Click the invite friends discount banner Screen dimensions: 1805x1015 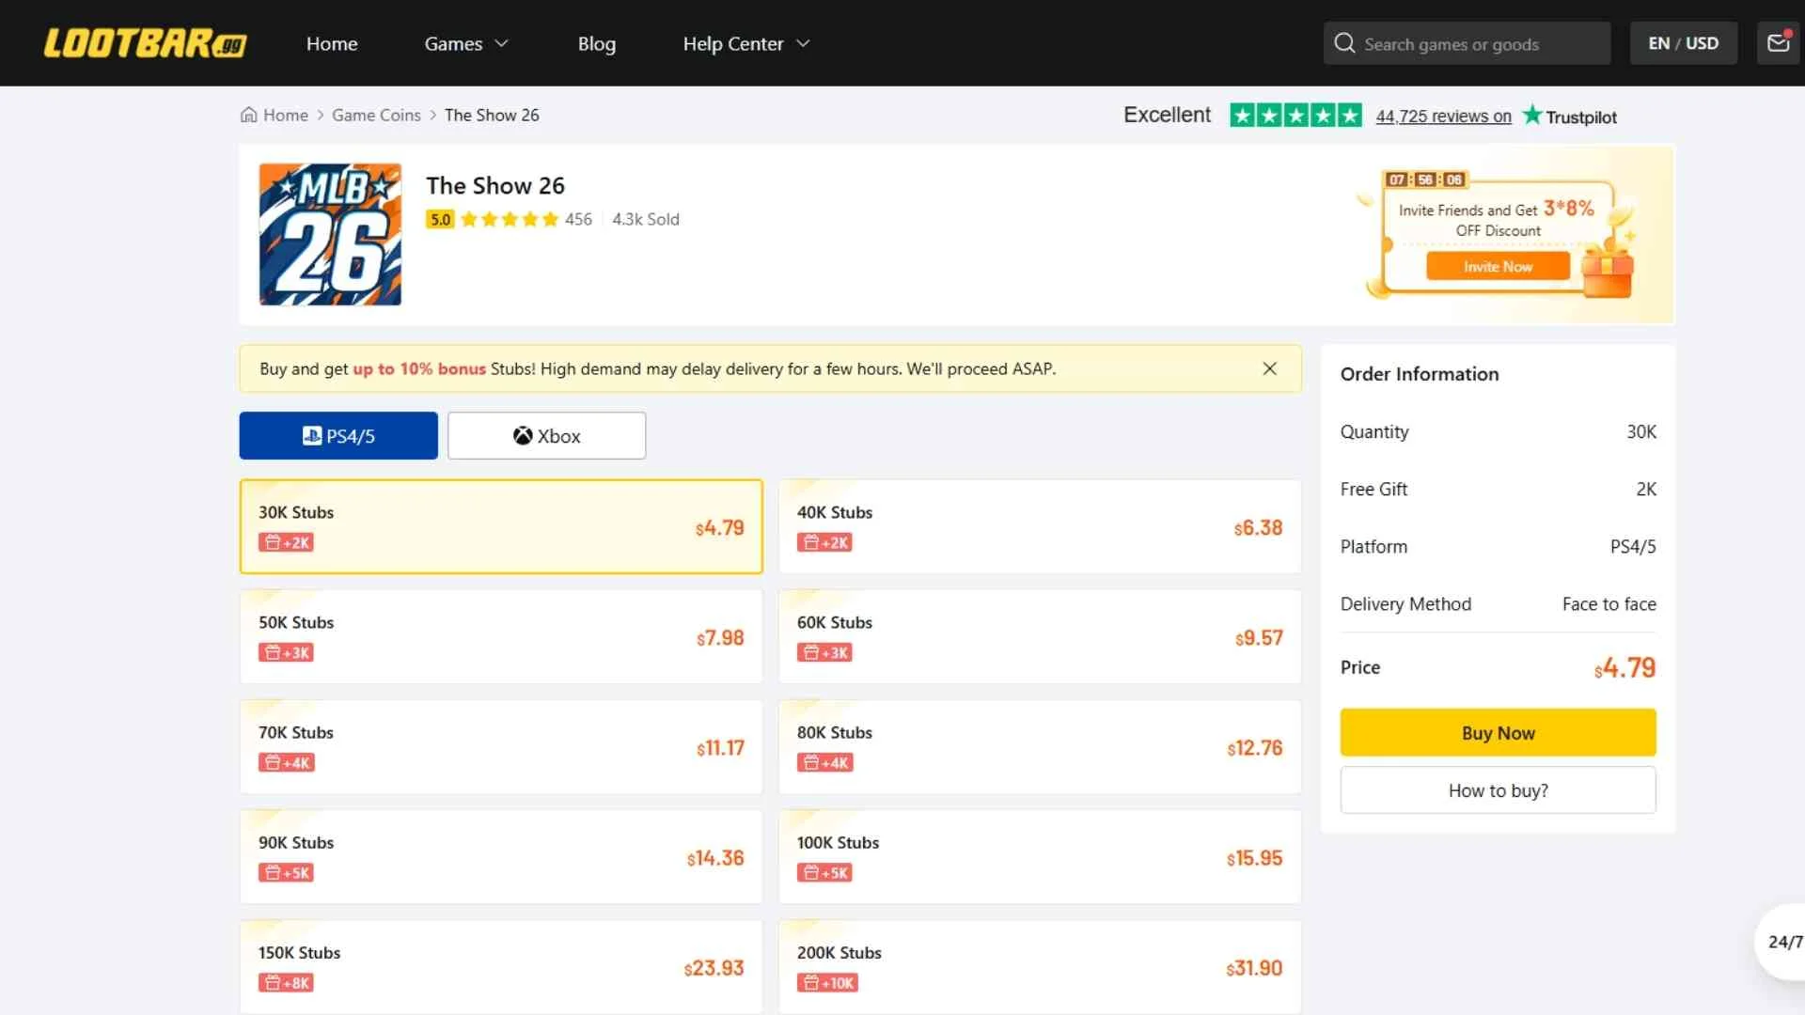pyautogui.click(x=1499, y=234)
